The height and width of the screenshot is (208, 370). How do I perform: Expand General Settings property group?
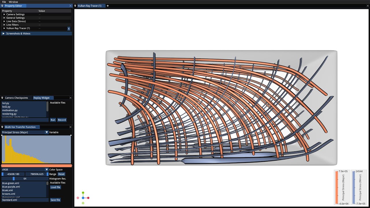tap(4, 18)
